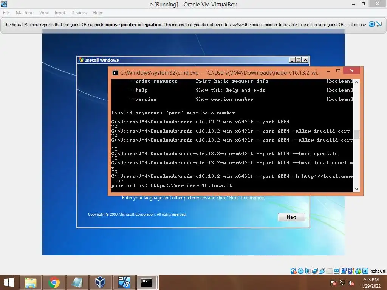Click the Install Windows title icon
Screen dimensions: 387x290
coord(81,60)
